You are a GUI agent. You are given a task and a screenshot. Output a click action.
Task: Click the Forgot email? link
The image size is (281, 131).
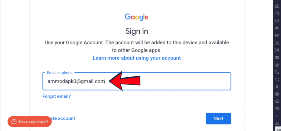[x=57, y=96]
